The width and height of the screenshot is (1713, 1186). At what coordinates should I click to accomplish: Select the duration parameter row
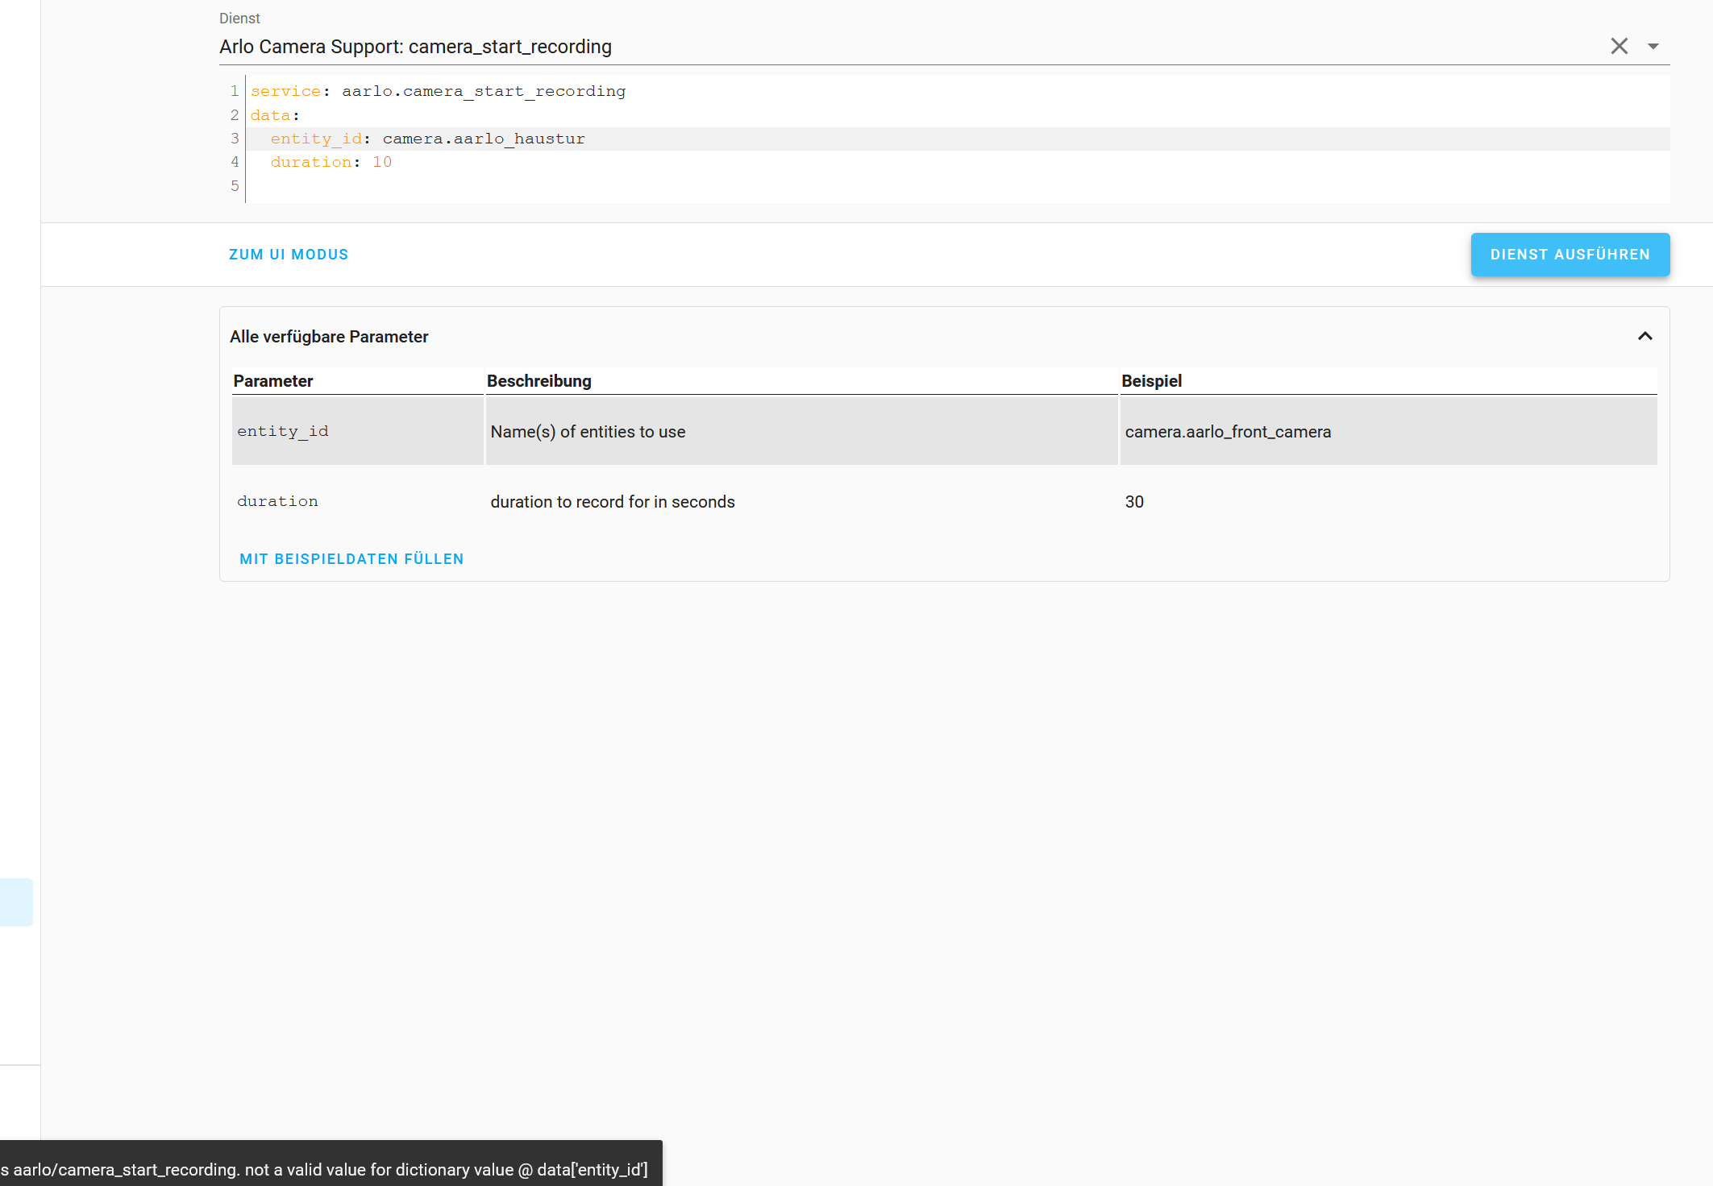point(357,501)
